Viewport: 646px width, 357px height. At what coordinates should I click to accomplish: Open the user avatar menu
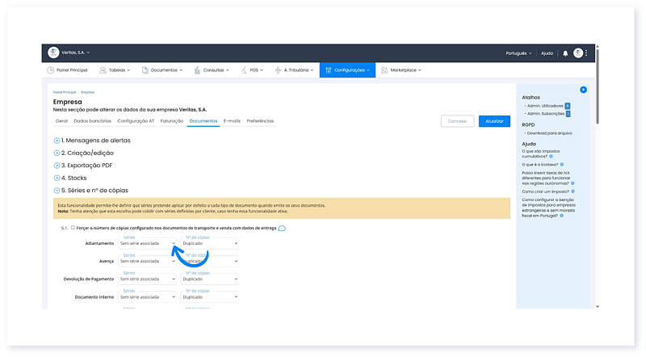click(578, 53)
